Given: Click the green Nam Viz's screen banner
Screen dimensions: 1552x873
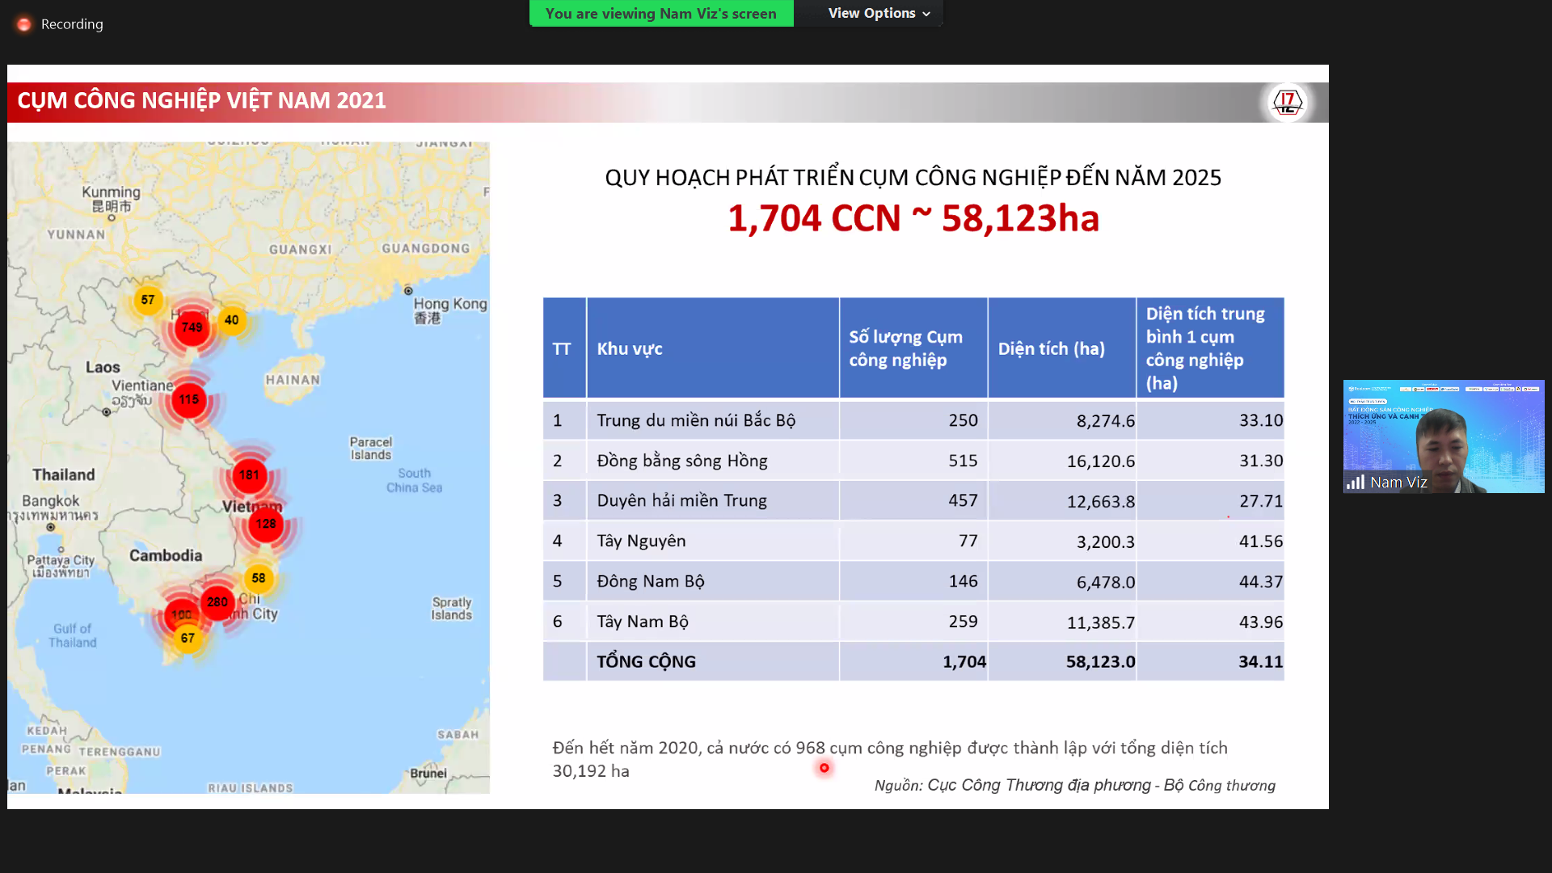Looking at the screenshot, I should [660, 13].
